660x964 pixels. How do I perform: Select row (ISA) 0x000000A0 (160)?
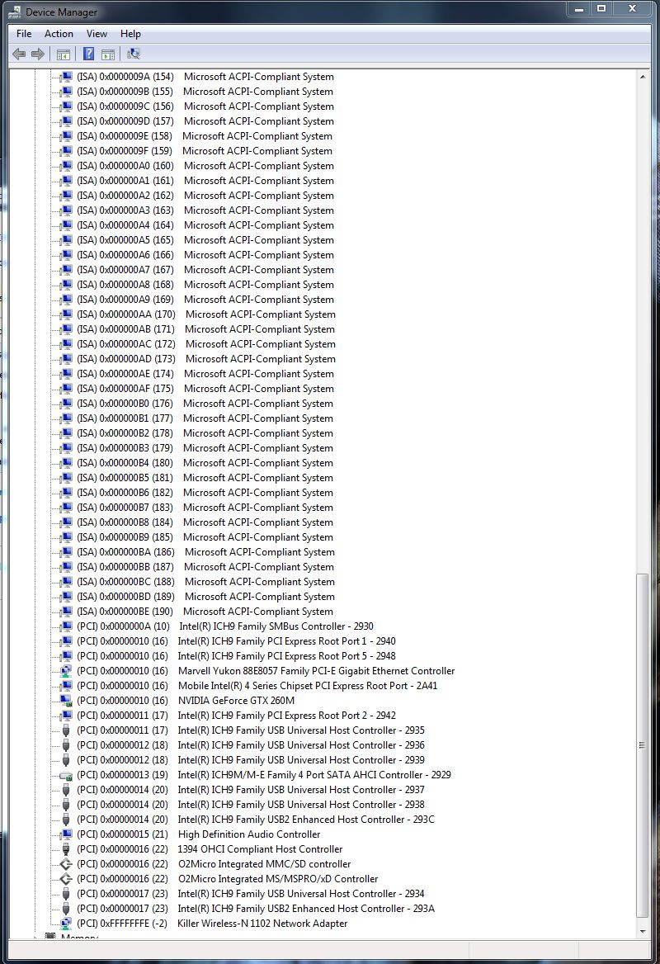[205, 166]
